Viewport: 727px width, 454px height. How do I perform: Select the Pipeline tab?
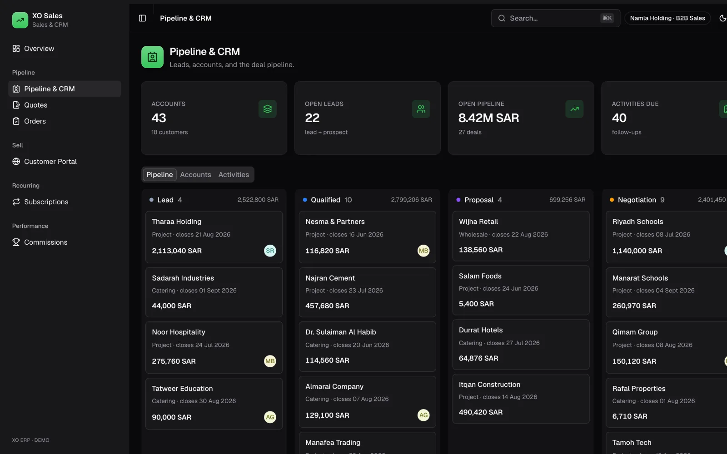(x=159, y=175)
